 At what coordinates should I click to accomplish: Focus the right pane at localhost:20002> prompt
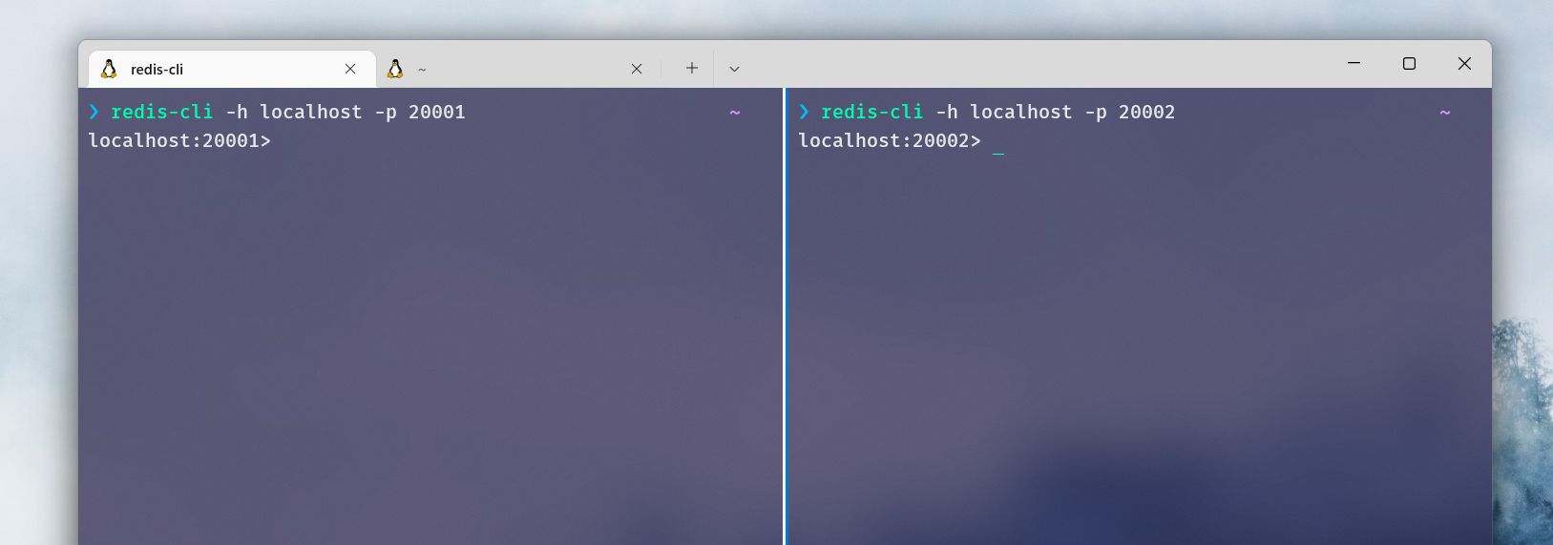click(x=890, y=140)
